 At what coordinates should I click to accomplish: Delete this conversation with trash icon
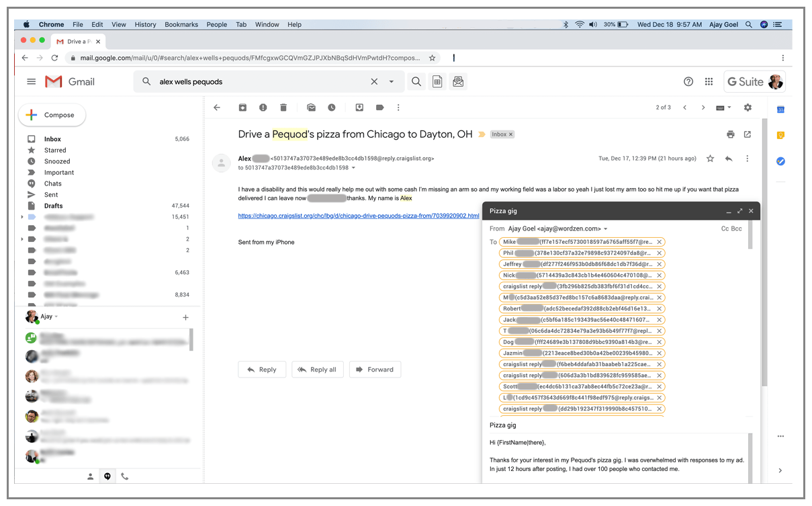(283, 108)
